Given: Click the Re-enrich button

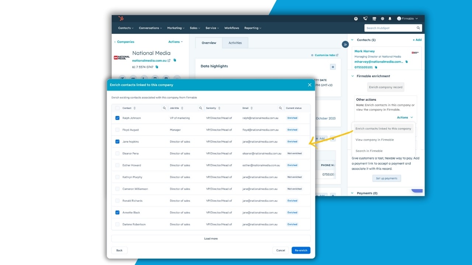Looking at the screenshot, I should (301, 250).
